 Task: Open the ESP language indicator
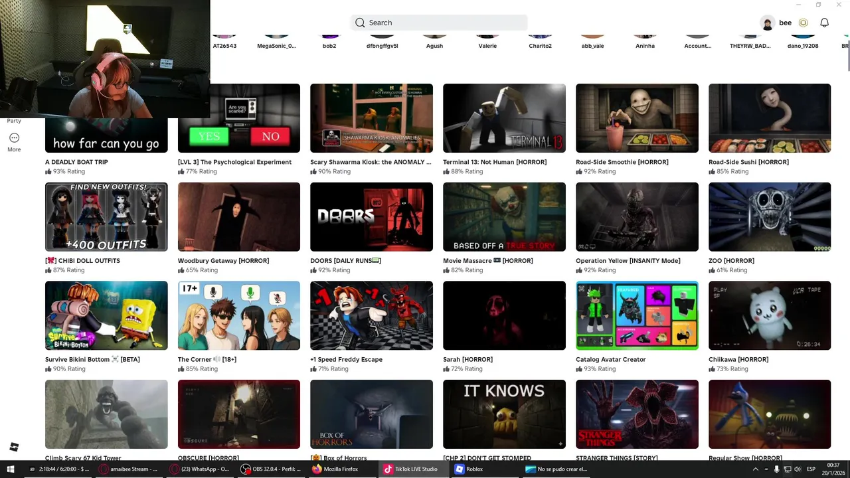click(811, 469)
